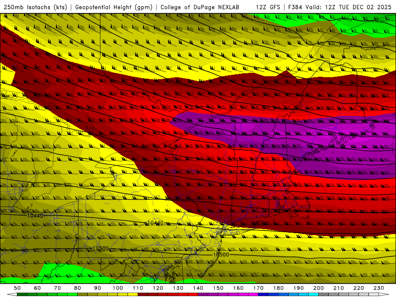Click the "F384" forecast hour text

(x=295, y=7)
